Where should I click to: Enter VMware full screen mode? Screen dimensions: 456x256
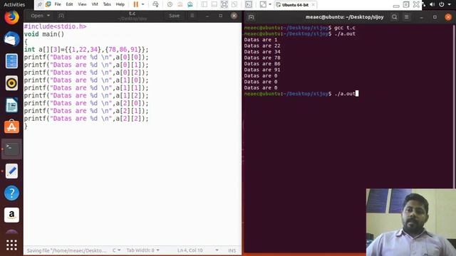pos(224,4)
